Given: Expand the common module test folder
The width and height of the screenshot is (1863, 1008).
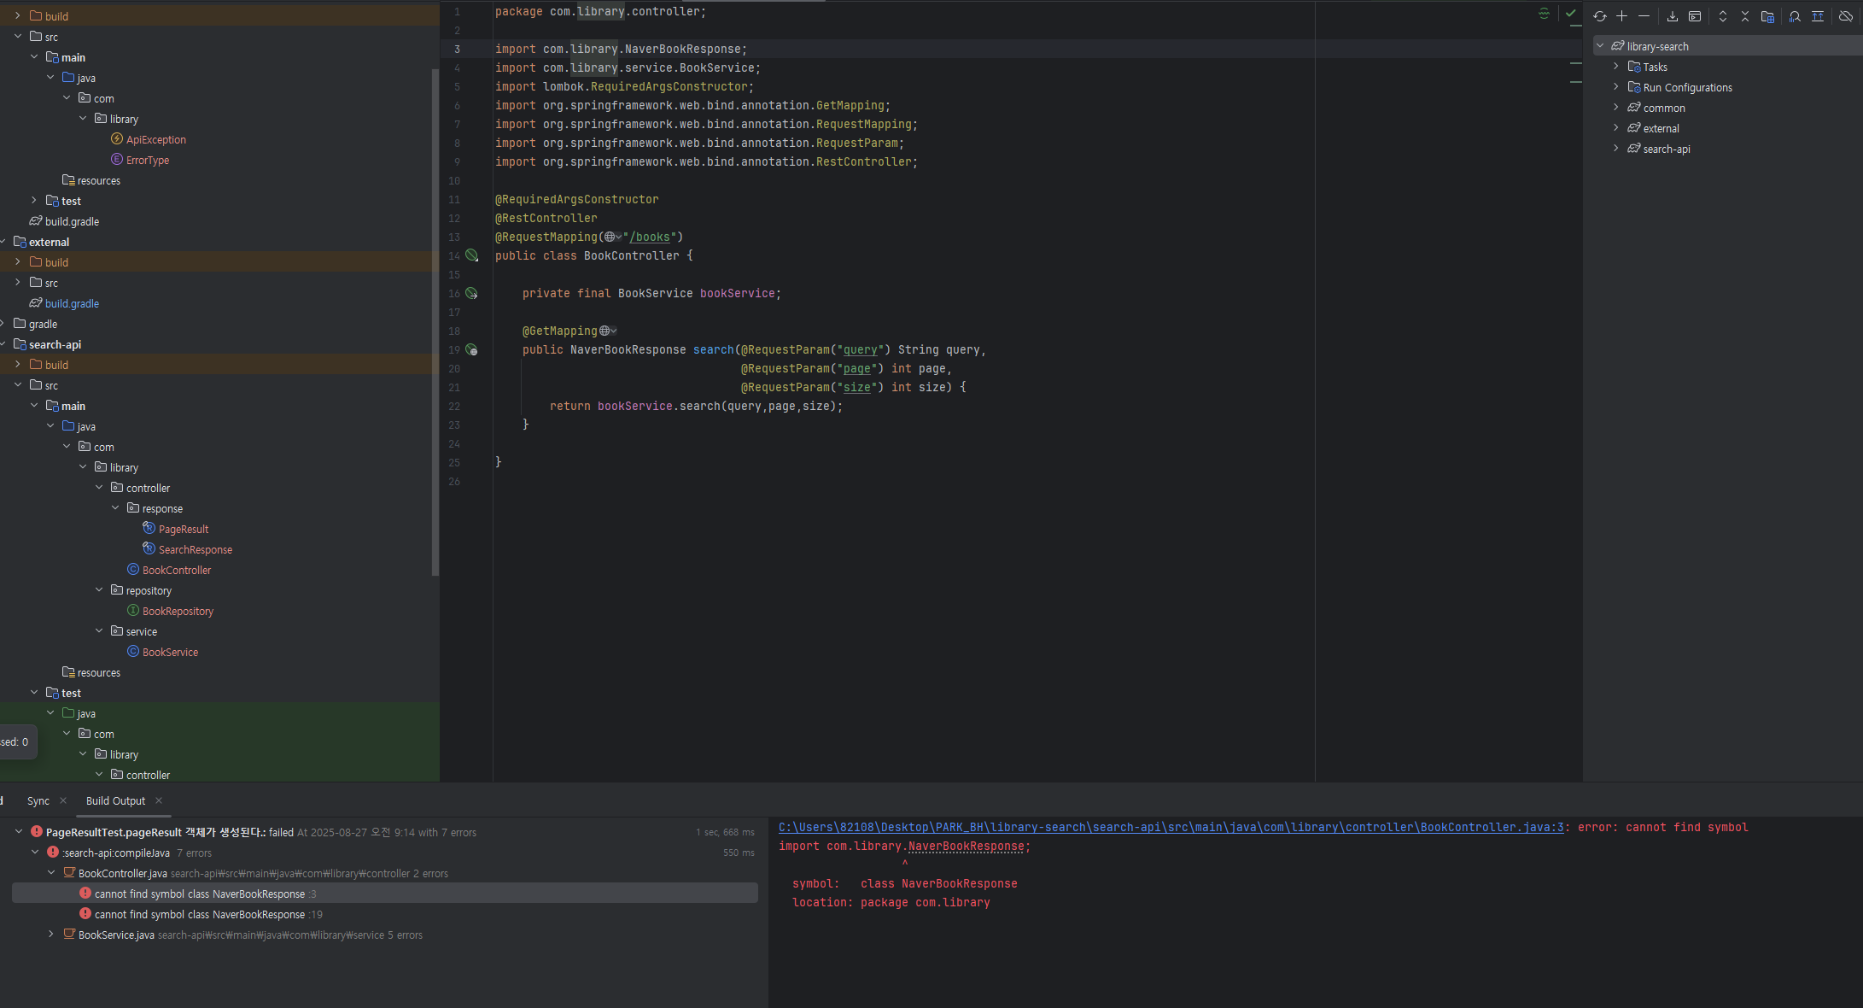Looking at the screenshot, I should 34,201.
